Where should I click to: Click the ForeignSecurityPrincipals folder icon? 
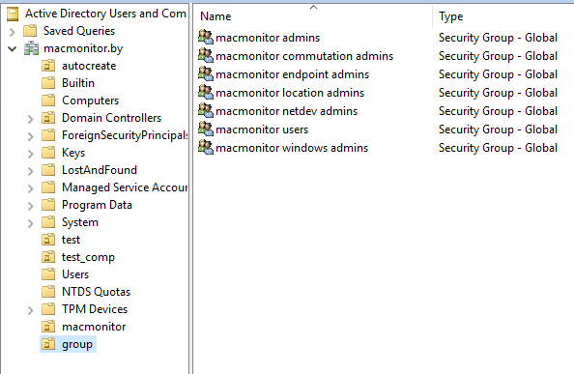coord(48,135)
